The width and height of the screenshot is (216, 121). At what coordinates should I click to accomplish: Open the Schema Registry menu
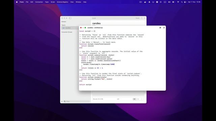pos(62,2)
